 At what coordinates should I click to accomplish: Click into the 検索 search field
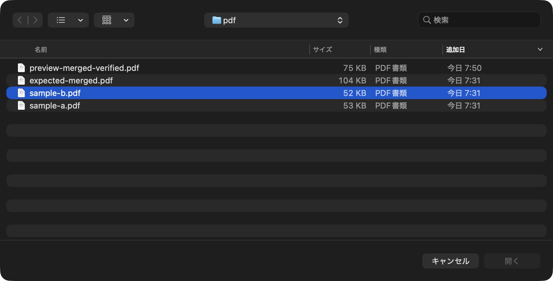click(479, 20)
